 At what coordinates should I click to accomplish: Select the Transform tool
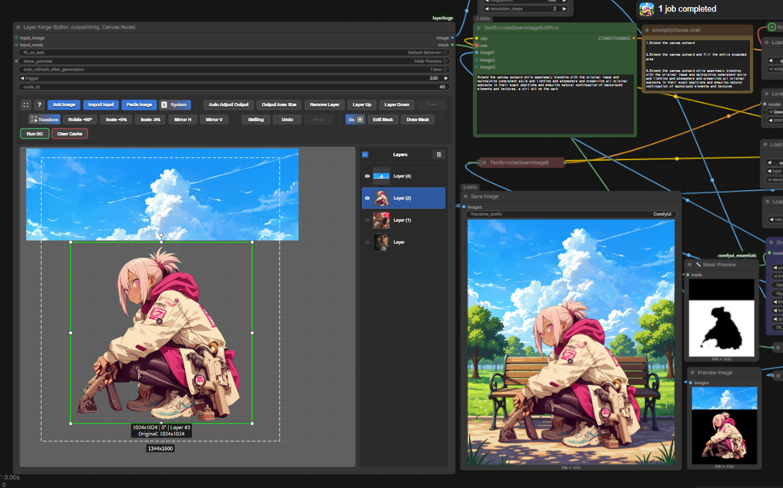[x=44, y=119]
